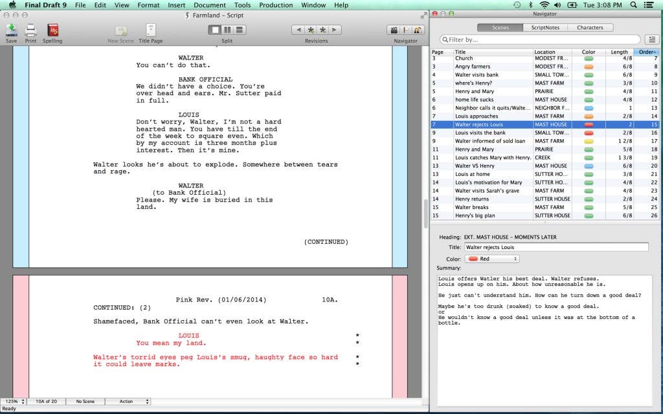Click the Navigator options button beside filter
The width and height of the screenshot is (663, 414).
[x=651, y=39]
